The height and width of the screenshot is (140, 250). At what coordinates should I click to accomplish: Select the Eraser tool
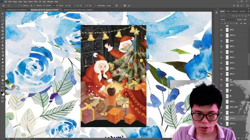point(3,52)
